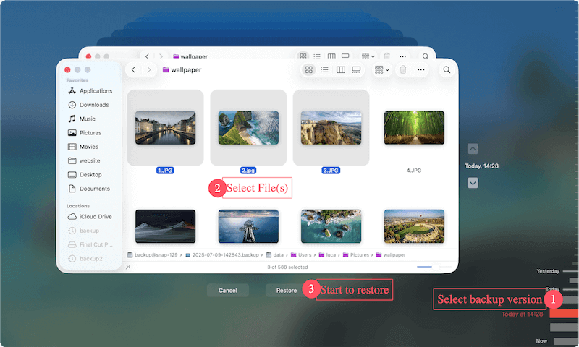579x347 pixels.
Task: Expand the group-by dropdown in toolbar
Action: point(381,69)
